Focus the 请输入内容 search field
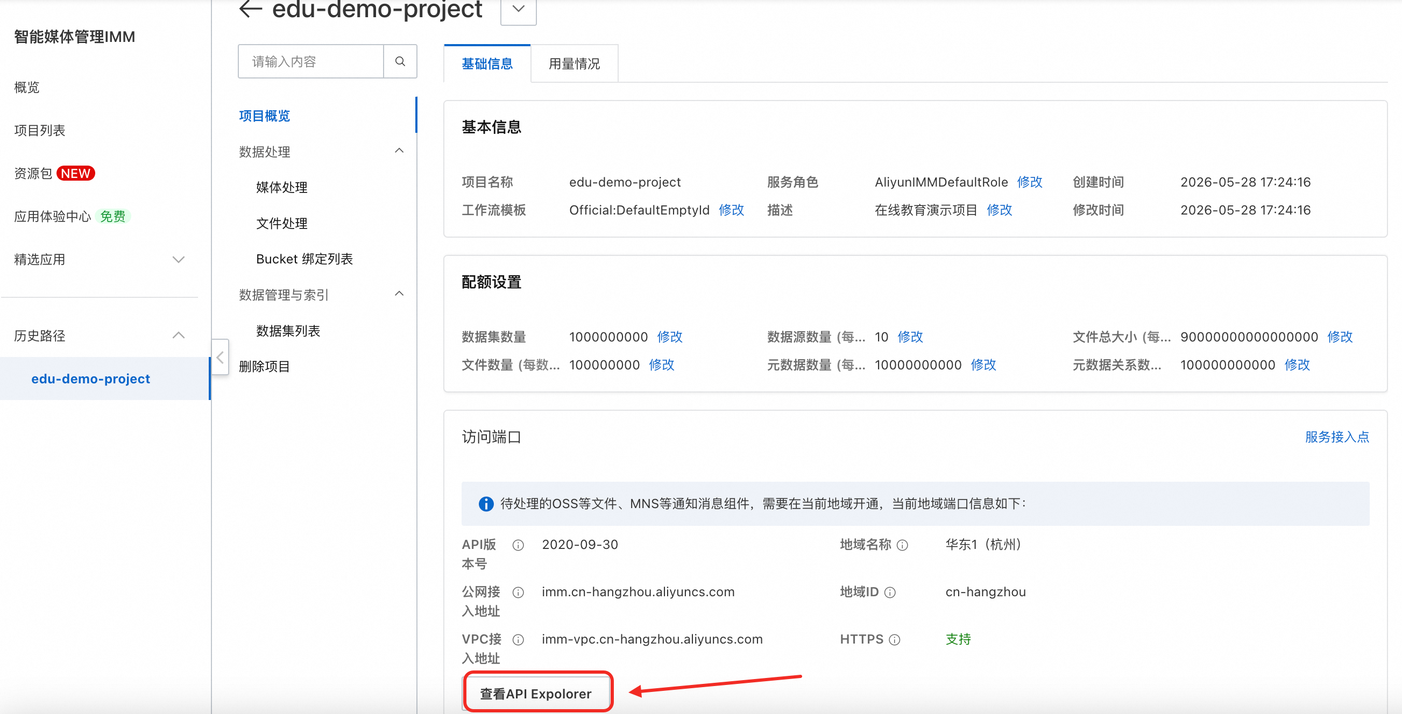Screen dimensions: 1402x714 [311, 61]
